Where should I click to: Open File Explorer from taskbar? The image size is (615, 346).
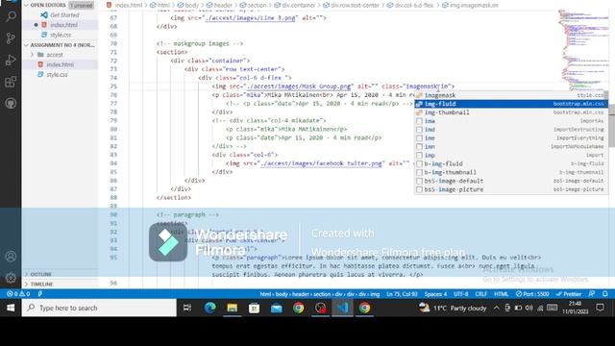coord(232,308)
